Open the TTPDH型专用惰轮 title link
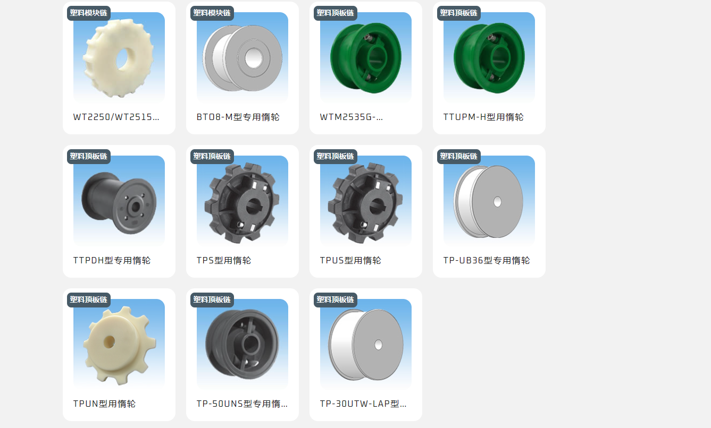The width and height of the screenshot is (711, 428). (x=112, y=260)
